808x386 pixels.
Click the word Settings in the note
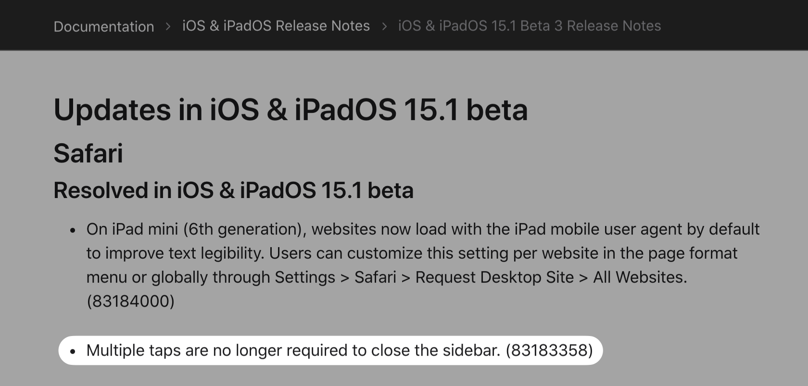click(x=305, y=277)
